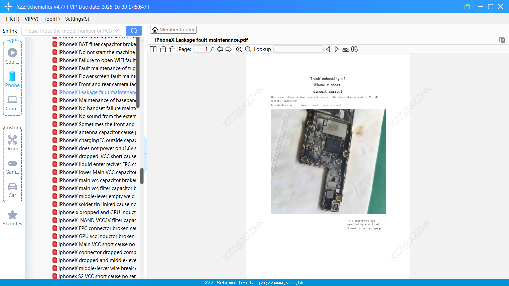The image size is (509, 286).
Task: Open the Settings(S) menu
Action: point(77,19)
